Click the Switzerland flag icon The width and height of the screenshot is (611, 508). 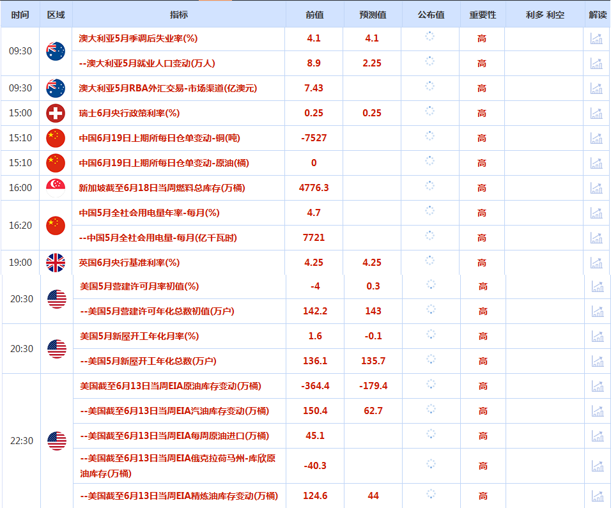pyautogui.click(x=56, y=113)
